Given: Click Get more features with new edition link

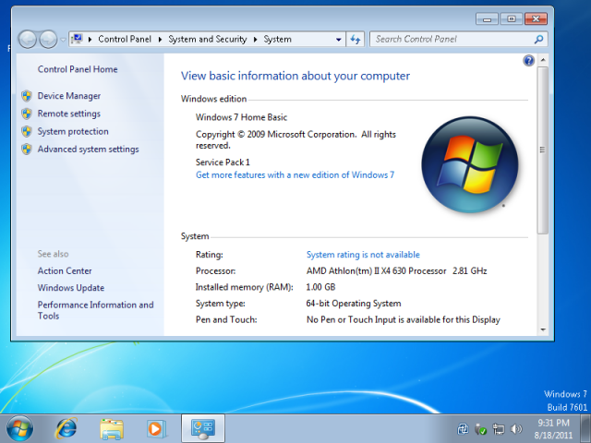Looking at the screenshot, I should (295, 175).
